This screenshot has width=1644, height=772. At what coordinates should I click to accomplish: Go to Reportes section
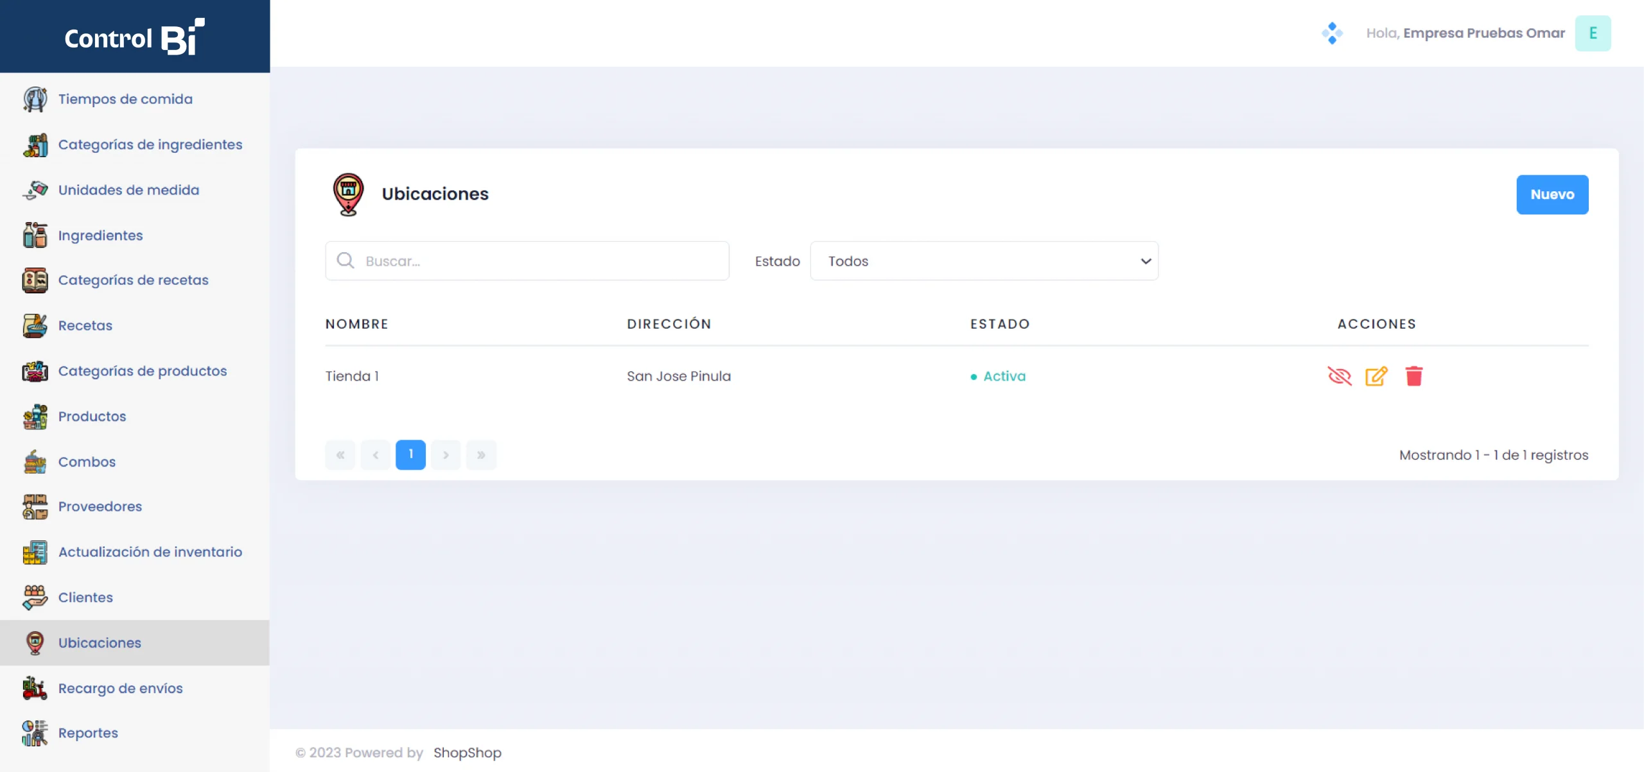(x=135, y=733)
